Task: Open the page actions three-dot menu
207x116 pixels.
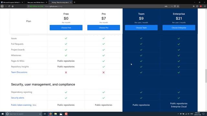Action: coord(172,6)
